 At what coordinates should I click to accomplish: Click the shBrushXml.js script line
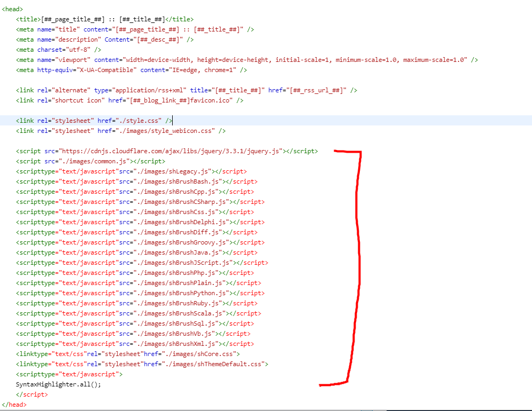click(135, 344)
